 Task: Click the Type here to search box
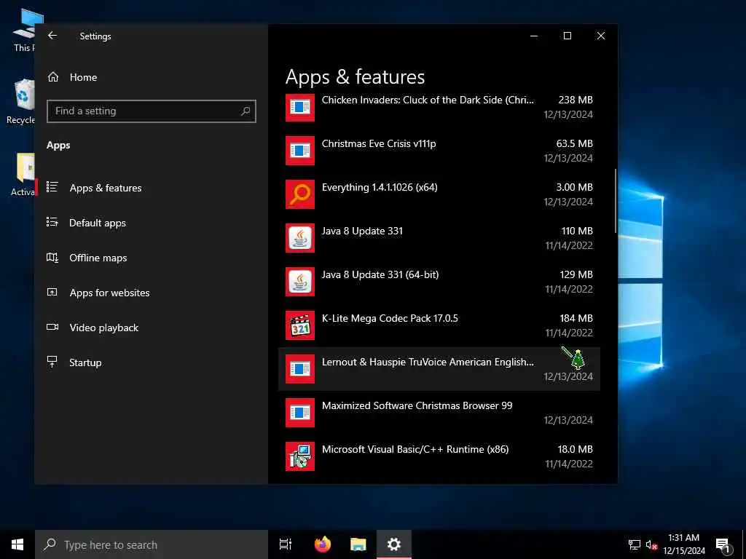(x=152, y=544)
